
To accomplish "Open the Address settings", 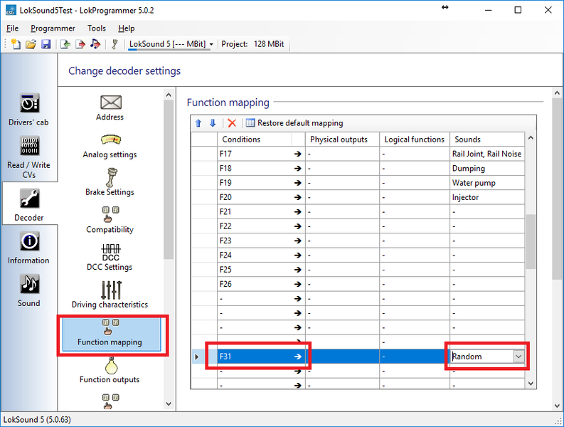I will (x=110, y=108).
